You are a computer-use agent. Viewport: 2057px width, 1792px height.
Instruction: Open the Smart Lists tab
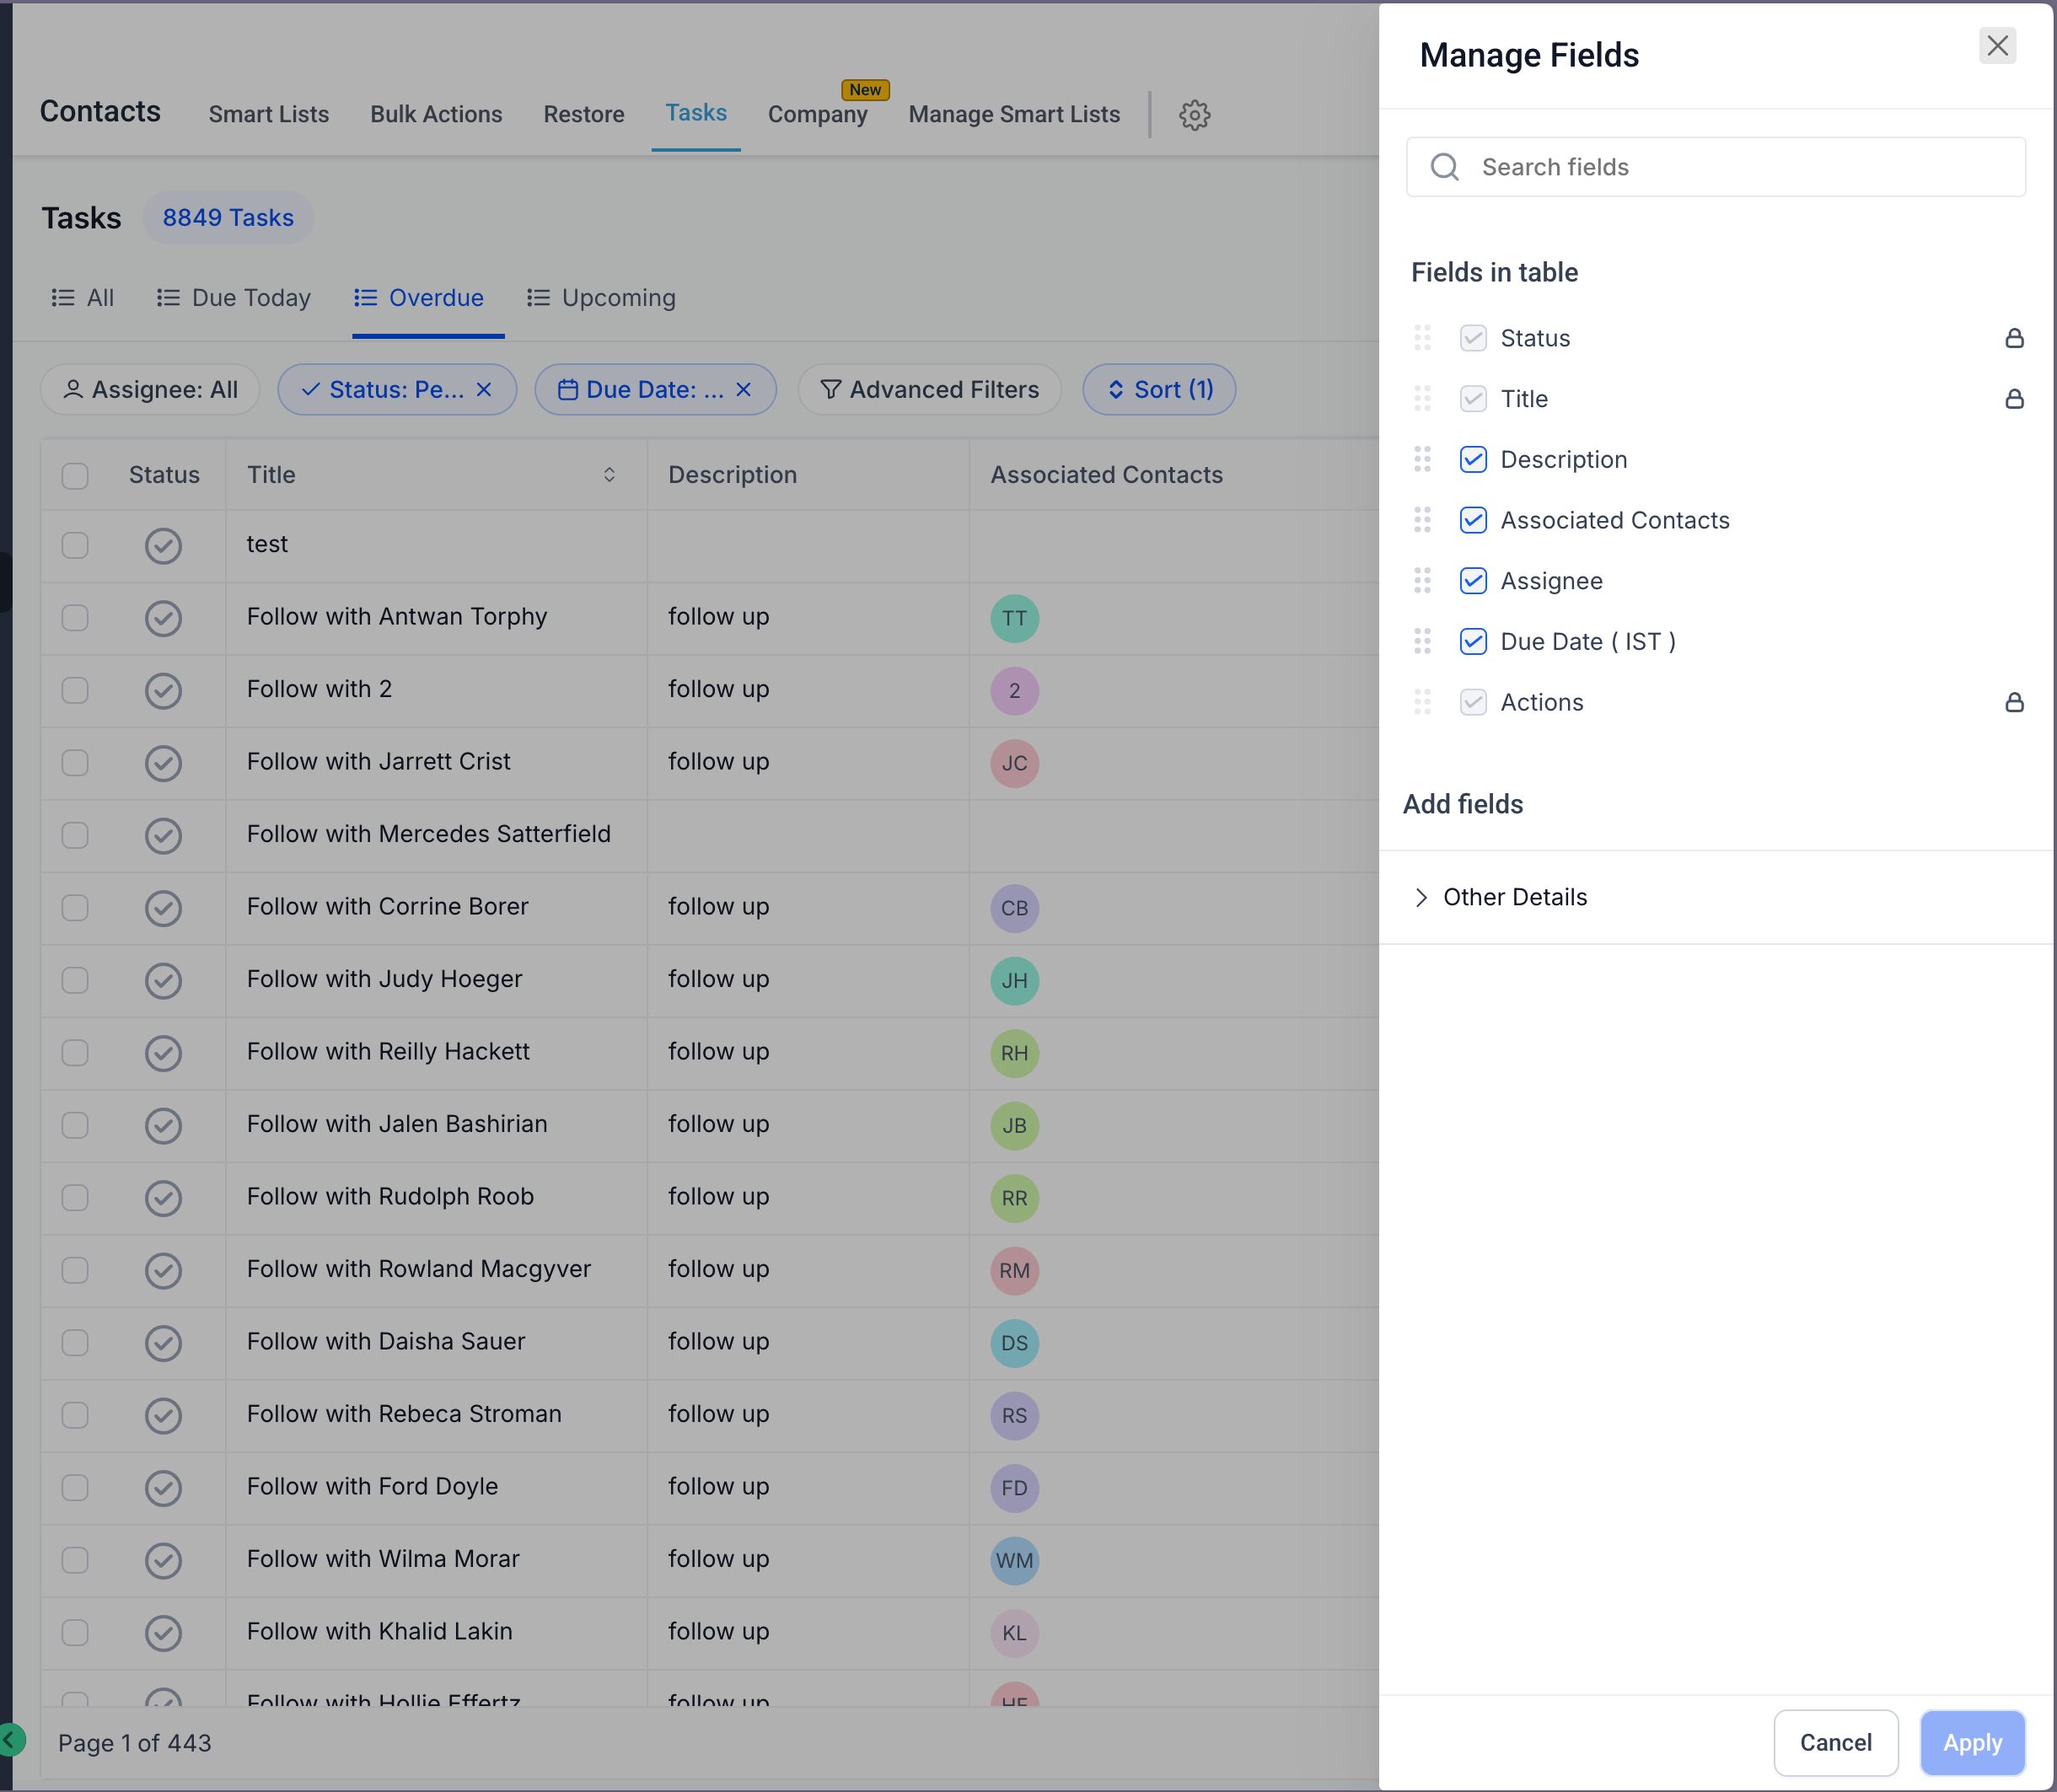click(268, 114)
